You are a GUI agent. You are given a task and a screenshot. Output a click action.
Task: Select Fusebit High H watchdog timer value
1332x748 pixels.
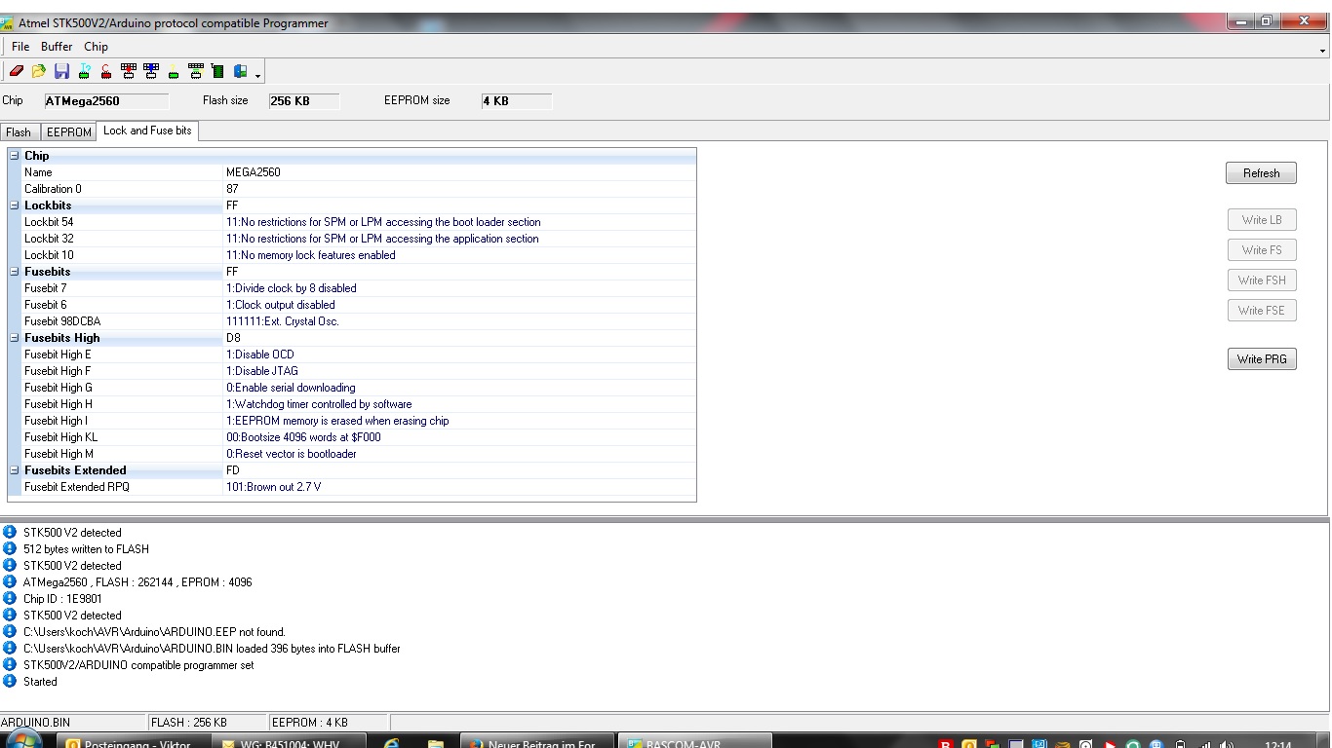319,404
